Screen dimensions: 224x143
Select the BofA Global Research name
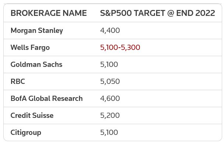(46, 98)
